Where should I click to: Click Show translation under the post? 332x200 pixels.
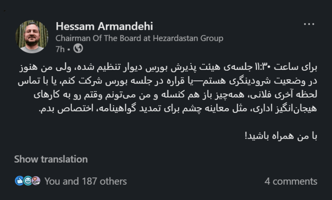51,160
